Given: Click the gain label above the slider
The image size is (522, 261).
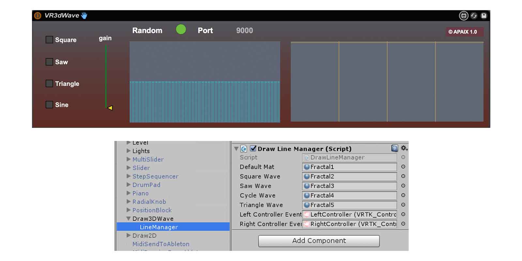Looking at the screenshot, I should 105,38.
